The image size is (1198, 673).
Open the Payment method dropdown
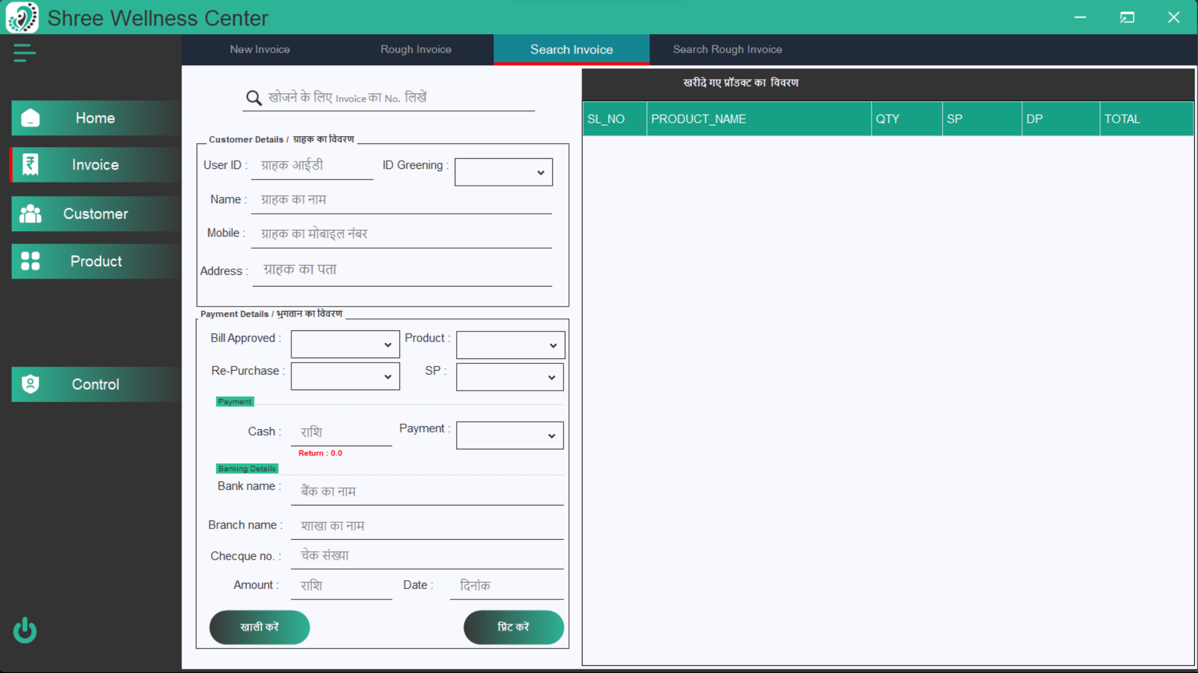click(510, 436)
